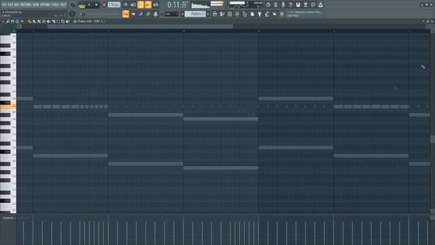435x245 pixels.
Task: Activate the magnifier Zoom tool
Action: pos(63,21)
